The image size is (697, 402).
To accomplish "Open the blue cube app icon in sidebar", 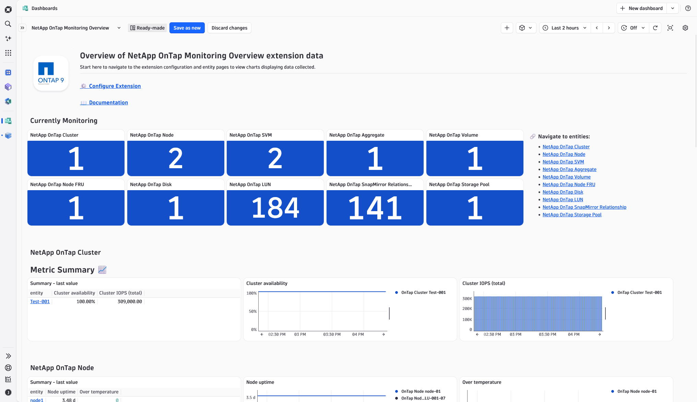I will click(x=8, y=135).
